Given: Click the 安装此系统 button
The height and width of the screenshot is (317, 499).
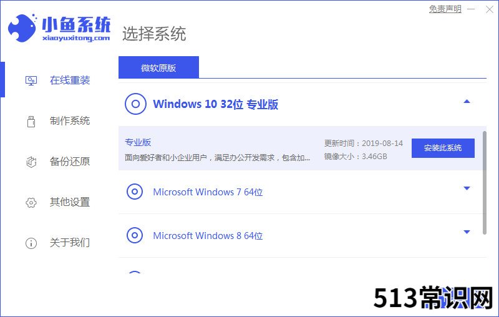Looking at the screenshot, I should (443, 148).
